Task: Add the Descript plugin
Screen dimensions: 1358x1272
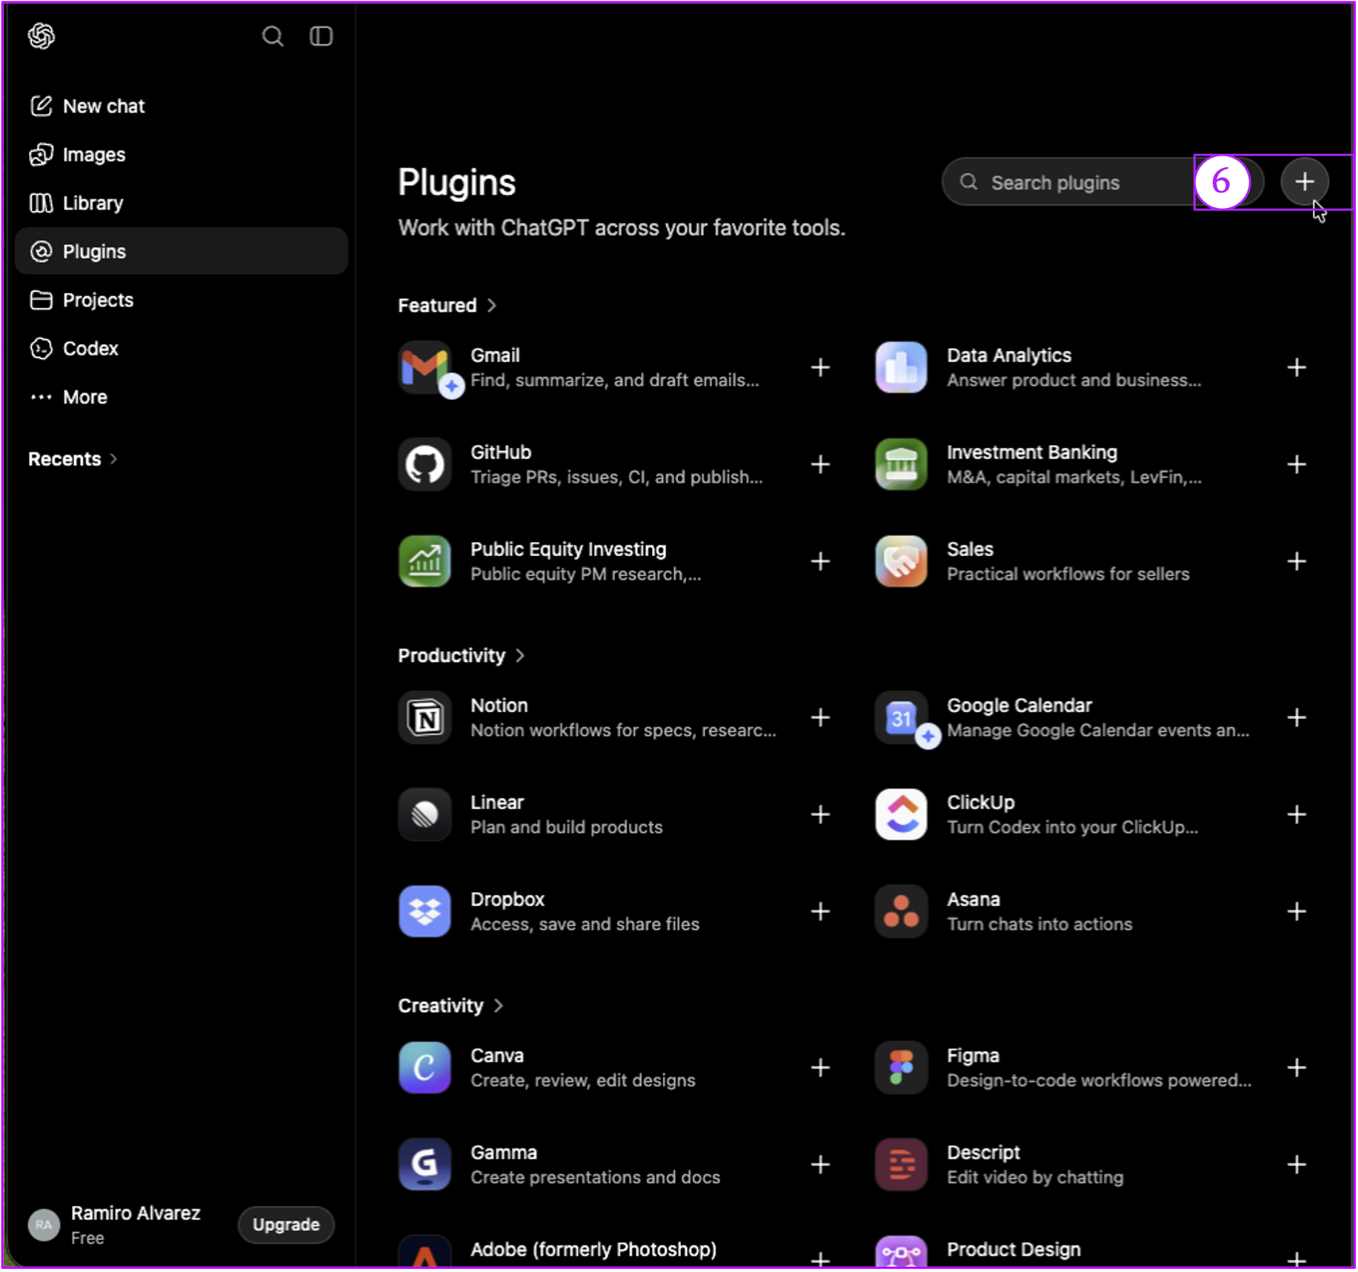Action: click(x=1297, y=1165)
